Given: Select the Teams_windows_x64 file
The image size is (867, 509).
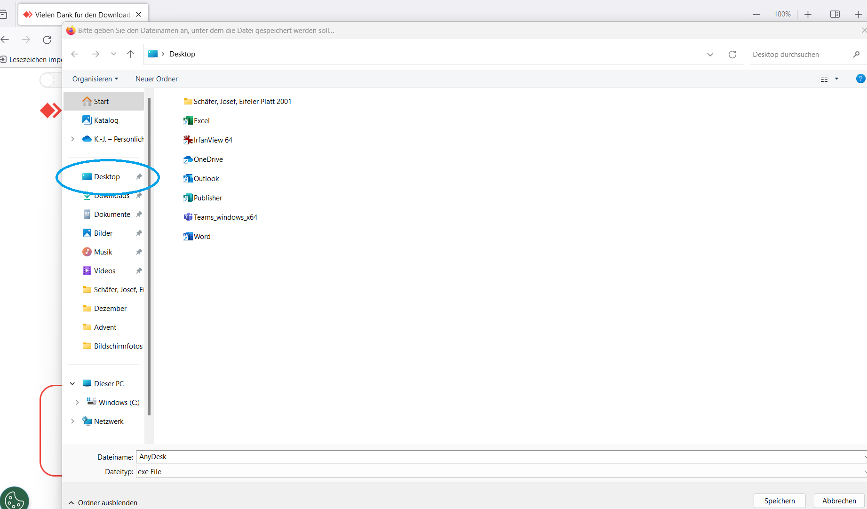Looking at the screenshot, I should point(225,217).
